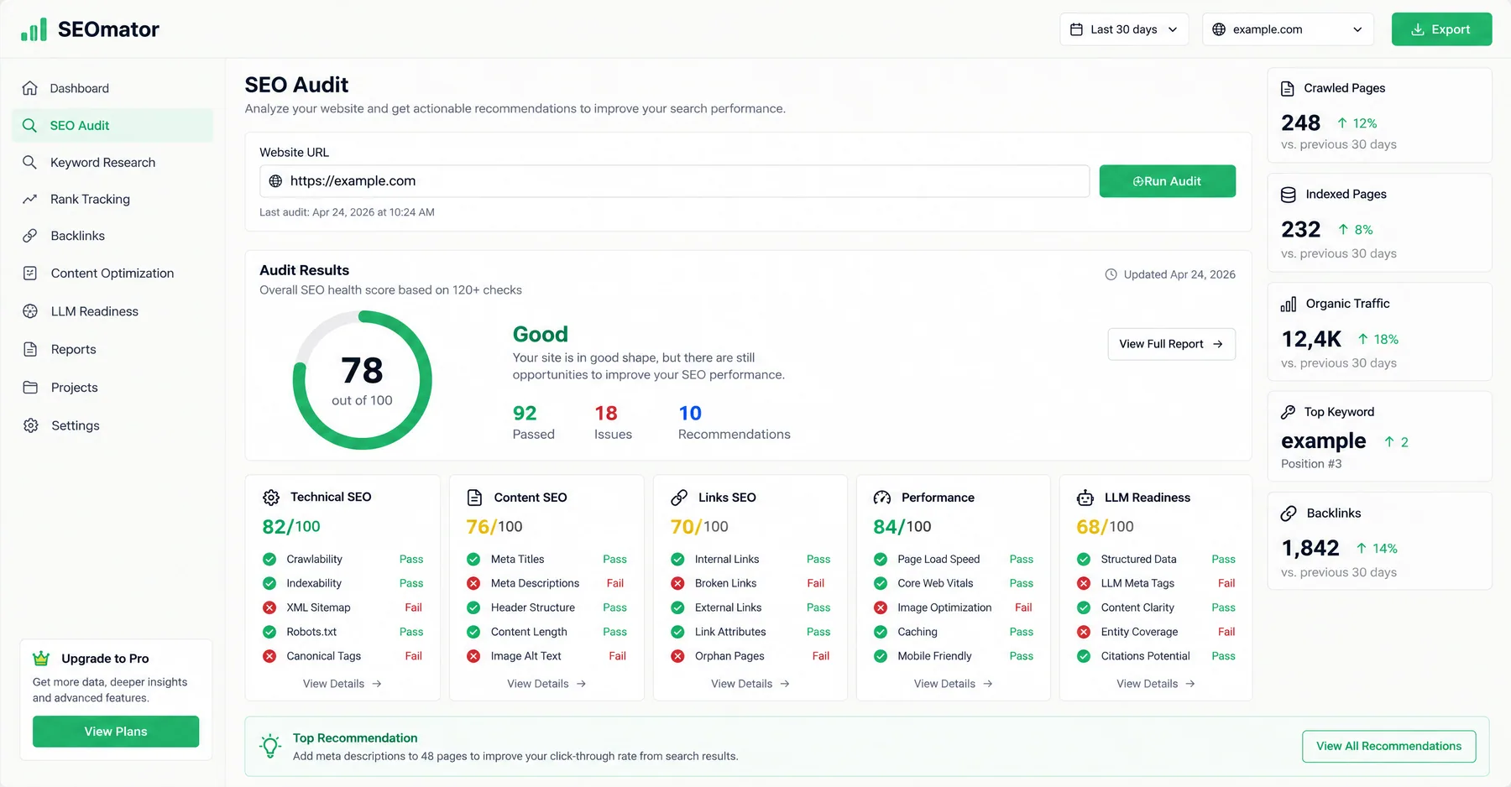Click the Links SEO chain icon
The image size is (1511, 787).
click(679, 498)
